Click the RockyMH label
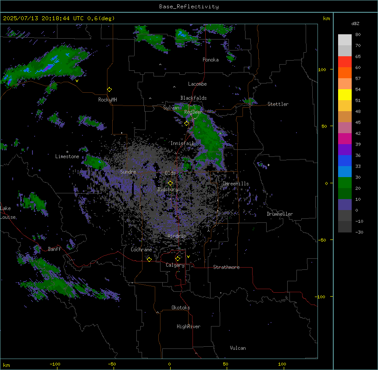 (x=107, y=100)
